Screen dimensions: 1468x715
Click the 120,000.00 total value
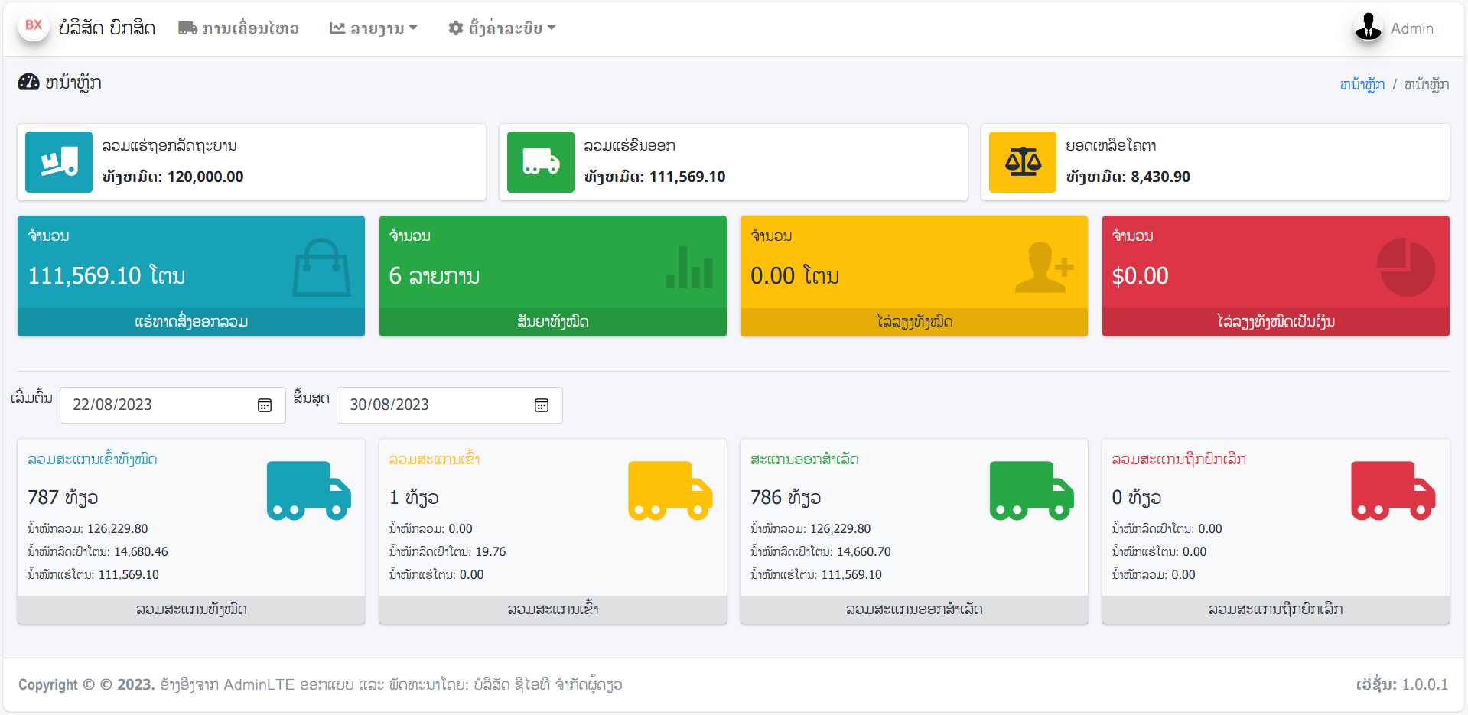pyautogui.click(x=205, y=177)
